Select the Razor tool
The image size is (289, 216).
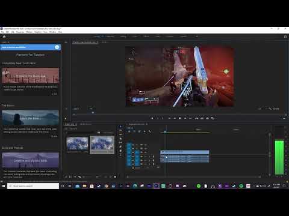point(120,139)
